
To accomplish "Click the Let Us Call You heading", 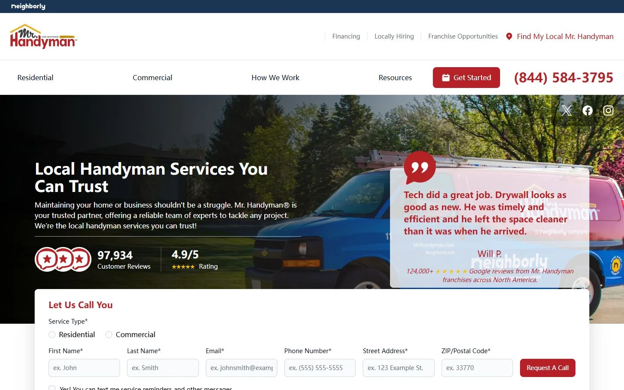I will [x=81, y=305].
